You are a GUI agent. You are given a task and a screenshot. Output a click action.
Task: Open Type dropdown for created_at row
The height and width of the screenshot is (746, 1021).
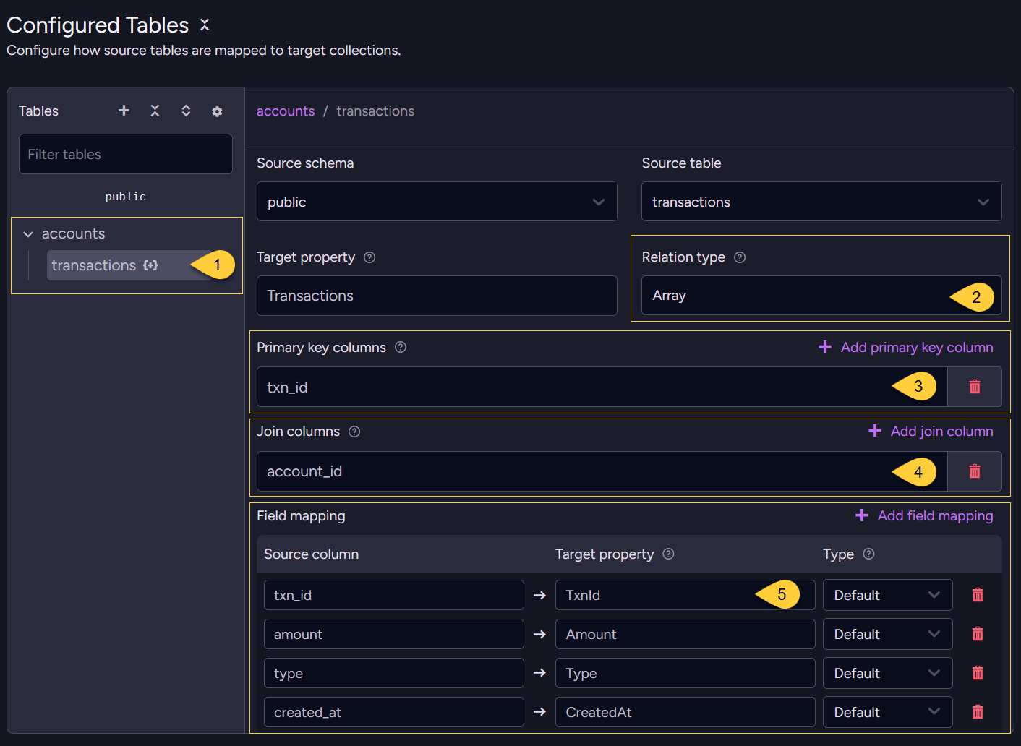(888, 712)
